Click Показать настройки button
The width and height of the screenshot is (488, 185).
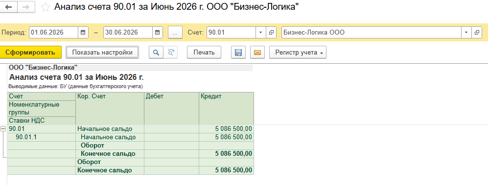pos(102,52)
